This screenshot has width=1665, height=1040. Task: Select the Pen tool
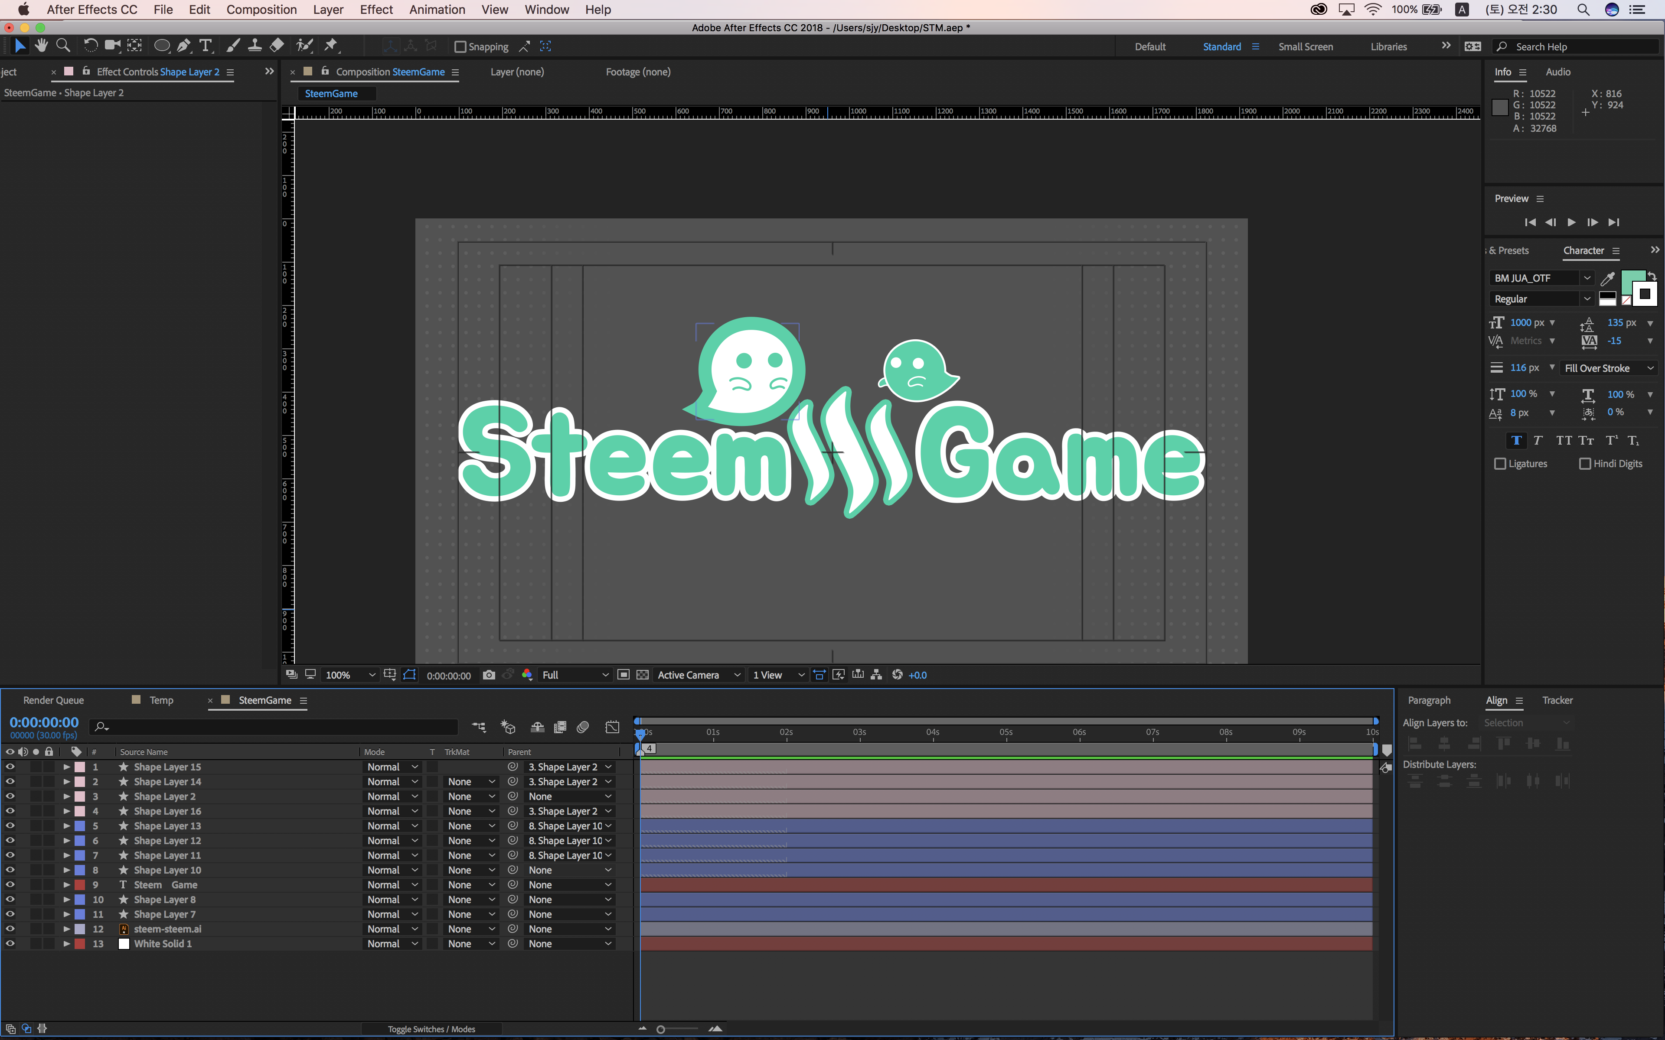pos(184,46)
